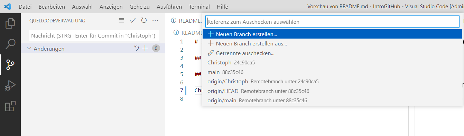Select 'Neuen Branch erstellen...' option
Screen dimensions: 464x136
click(x=332, y=34)
